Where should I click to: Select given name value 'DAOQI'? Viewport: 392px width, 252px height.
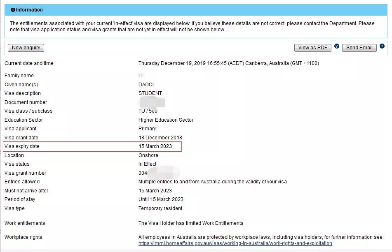146,85
